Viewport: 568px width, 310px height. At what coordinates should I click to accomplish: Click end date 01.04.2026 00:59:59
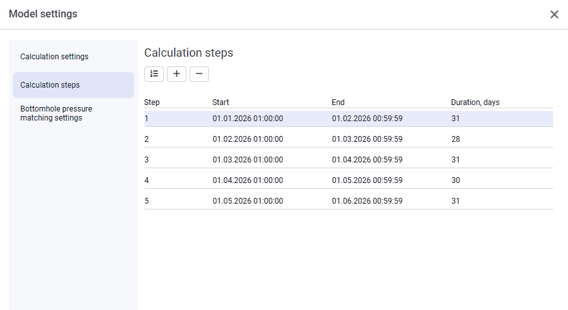(x=367, y=160)
